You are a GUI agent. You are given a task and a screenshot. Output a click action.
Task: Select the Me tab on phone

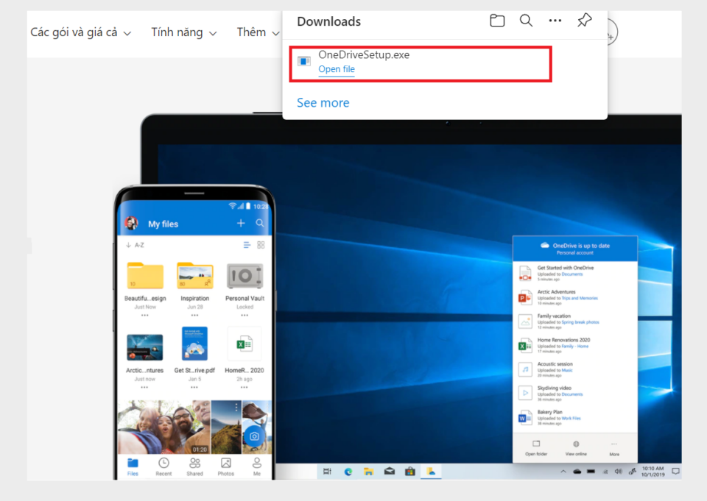pos(257,466)
